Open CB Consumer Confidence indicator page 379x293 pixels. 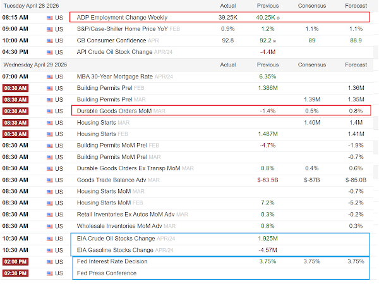111,41
